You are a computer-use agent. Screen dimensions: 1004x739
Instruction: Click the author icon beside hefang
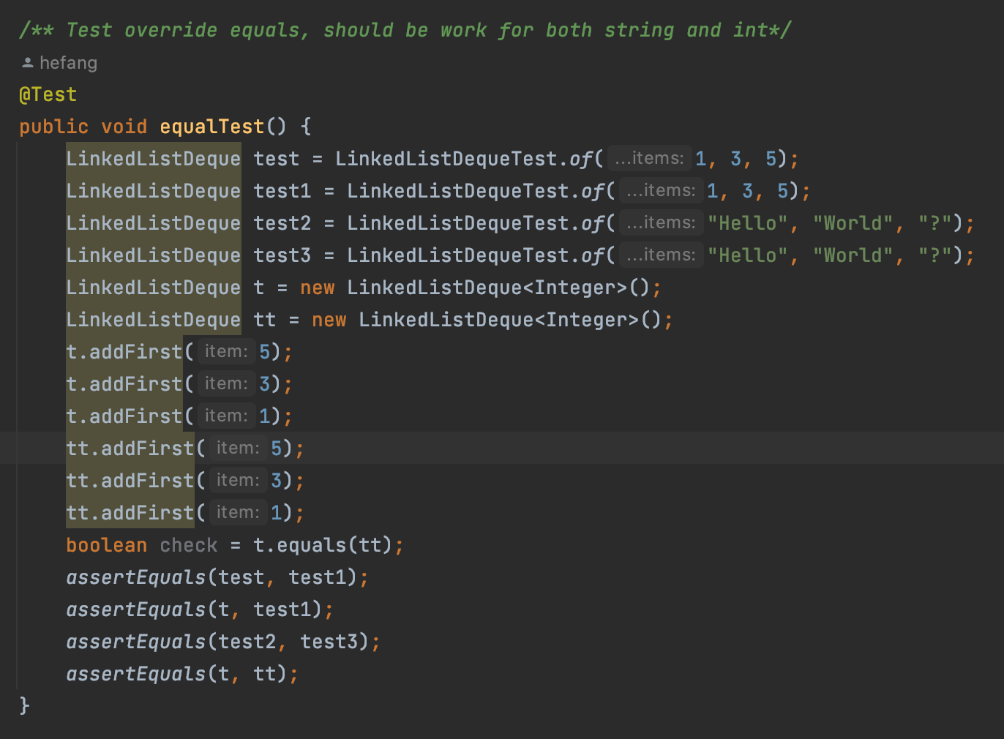tap(28, 63)
